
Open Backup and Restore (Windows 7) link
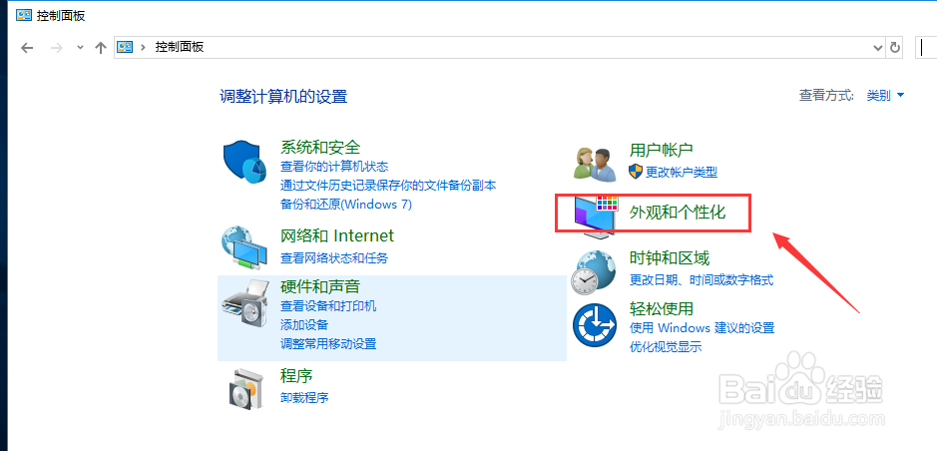coord(346,205)
